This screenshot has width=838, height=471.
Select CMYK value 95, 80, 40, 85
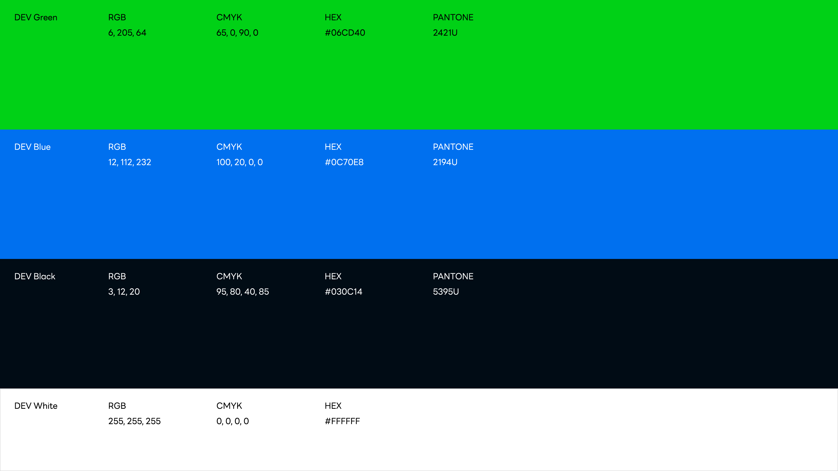point(243,292)
